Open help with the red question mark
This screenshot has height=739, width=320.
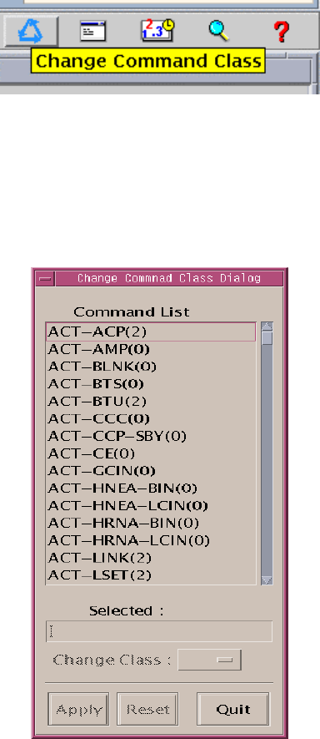tap(282, 32)
